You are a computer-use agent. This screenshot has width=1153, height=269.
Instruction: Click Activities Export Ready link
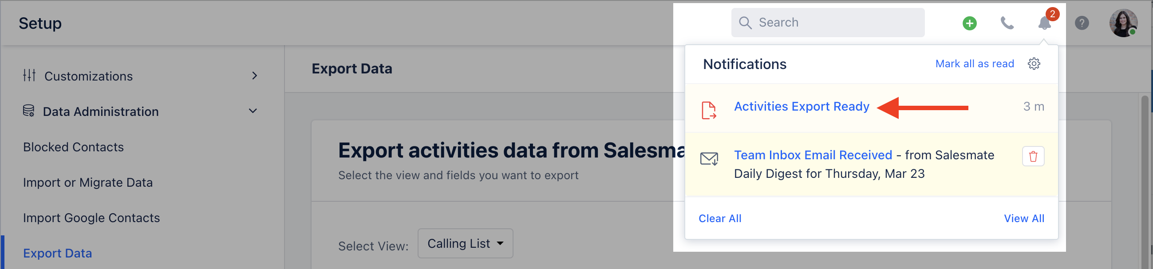coord(801,107)
